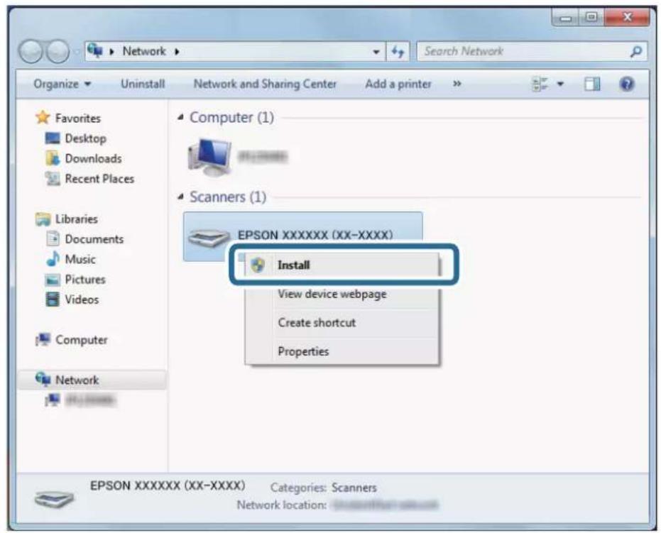Click the Network globe icon in sidebar
Screen dimensions: 661x533
click(43, 379)
